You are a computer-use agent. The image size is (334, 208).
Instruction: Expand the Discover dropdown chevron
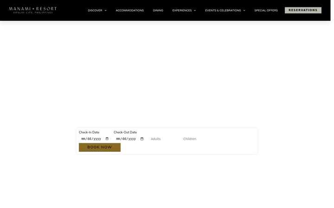point(105,10)
